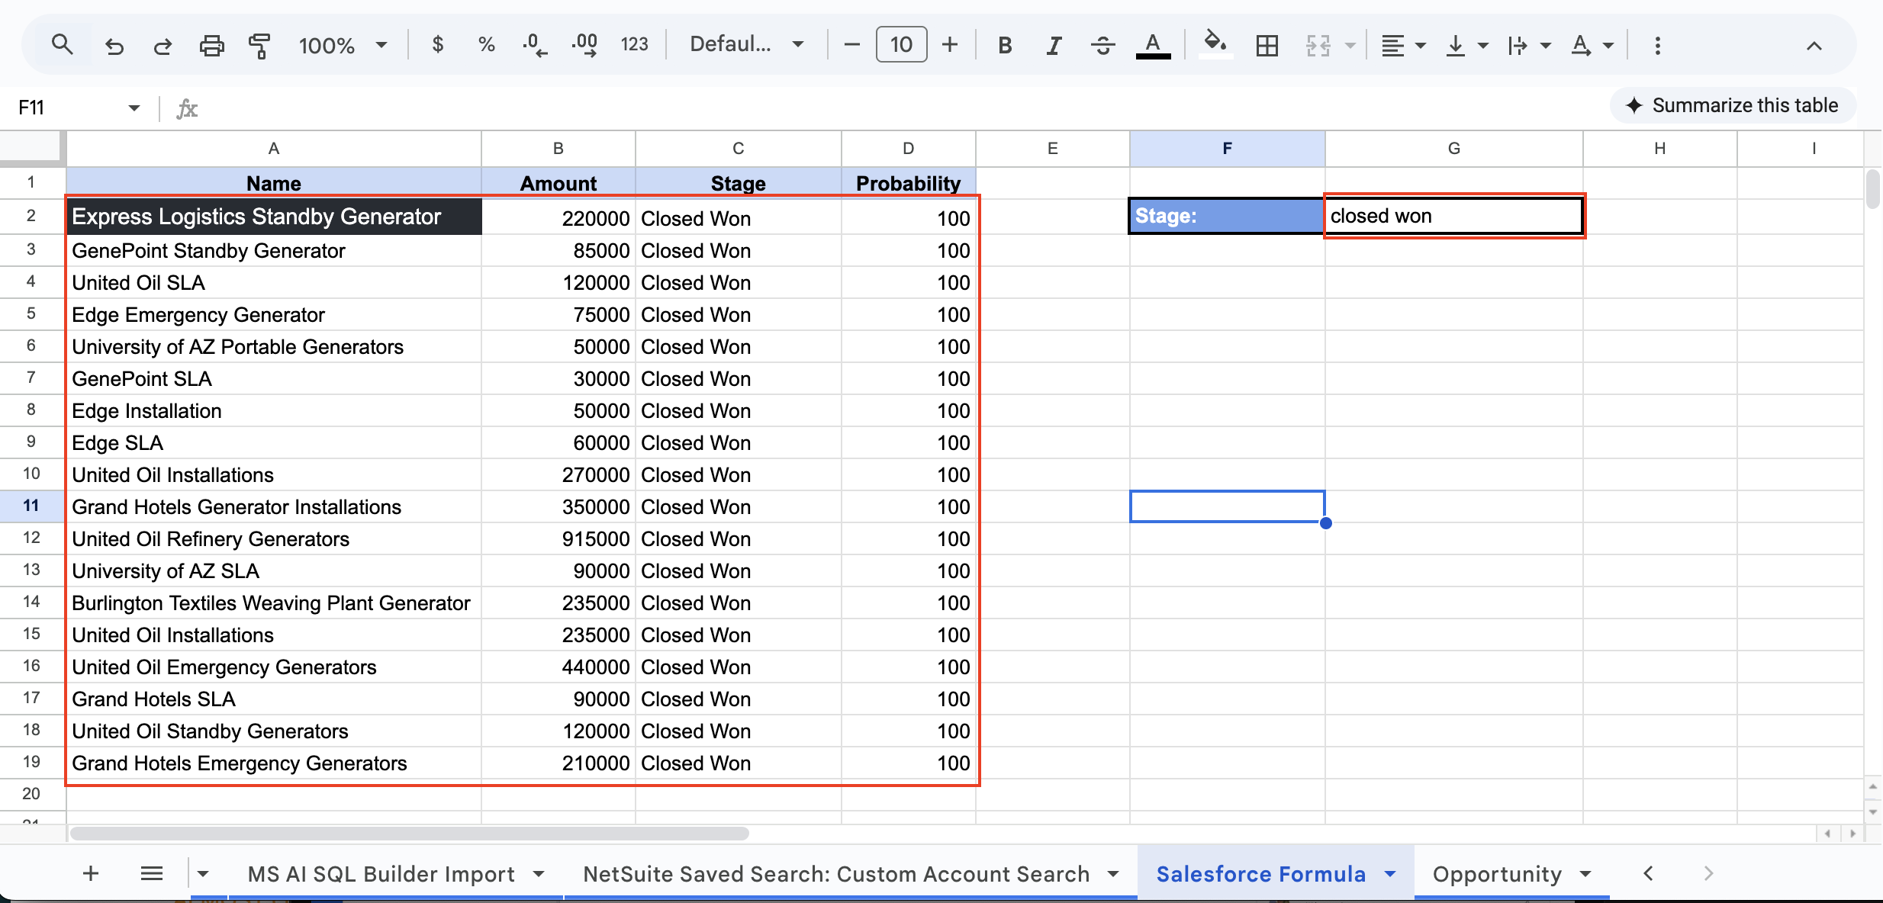Image resolution: width=1883 pixels, height=903 pixels.
Task: Toggle italic formatting
Action: [1053, 45]
